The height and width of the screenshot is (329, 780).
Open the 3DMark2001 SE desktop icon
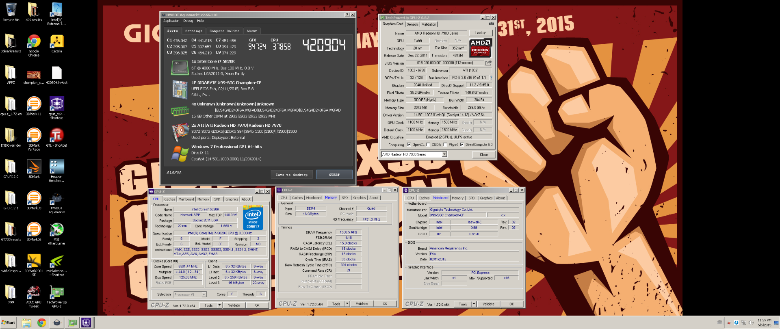34,265
